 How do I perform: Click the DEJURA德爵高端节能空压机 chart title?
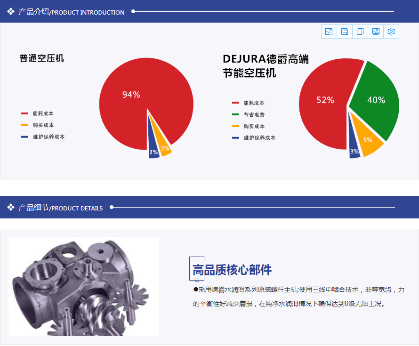pos(266,66)
